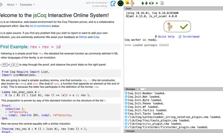Click info icon beside Coq.Init.Number loaded
Viewport: 223px width, 133px height.
(126, 93)
